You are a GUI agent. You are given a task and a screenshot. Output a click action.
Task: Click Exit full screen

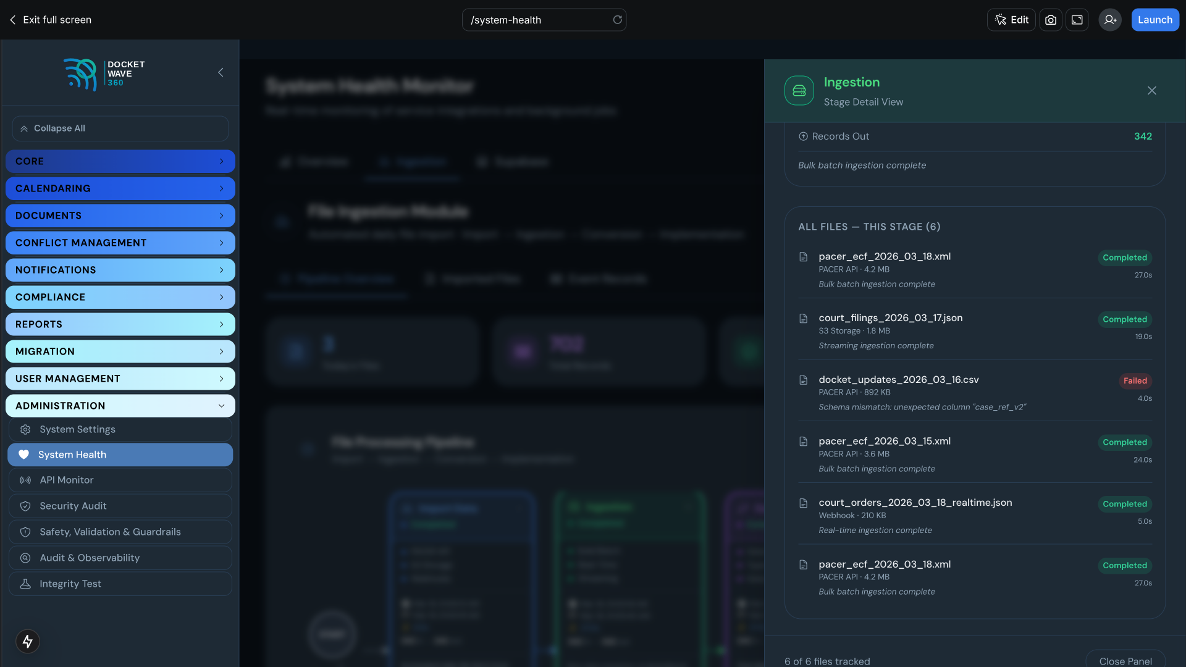[x=50, y=20]
